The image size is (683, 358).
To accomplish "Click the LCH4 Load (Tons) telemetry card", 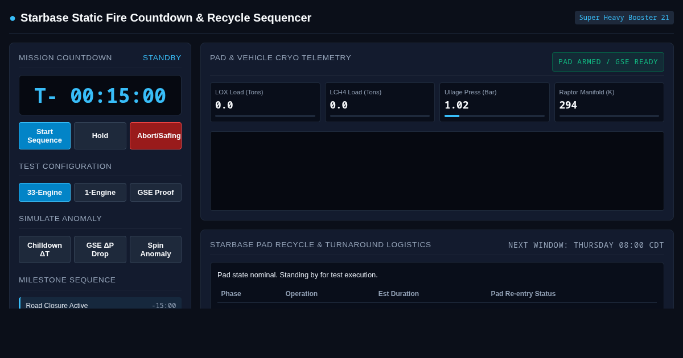I will coord(380,102).
